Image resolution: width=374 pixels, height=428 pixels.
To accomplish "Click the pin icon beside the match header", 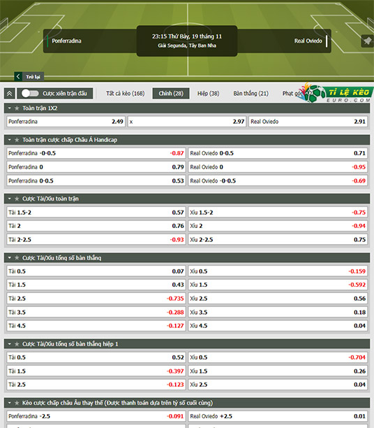I will coord(367,41).
